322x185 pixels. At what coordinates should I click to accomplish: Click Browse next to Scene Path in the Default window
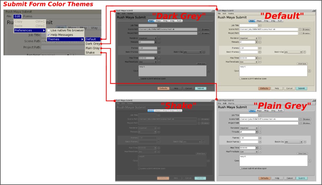point(306,29)
